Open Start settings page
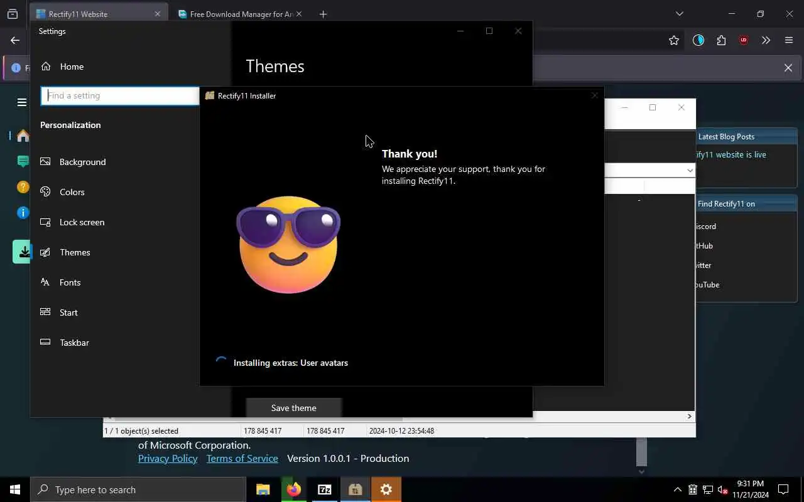804x502 pixels. coord(68,312)
